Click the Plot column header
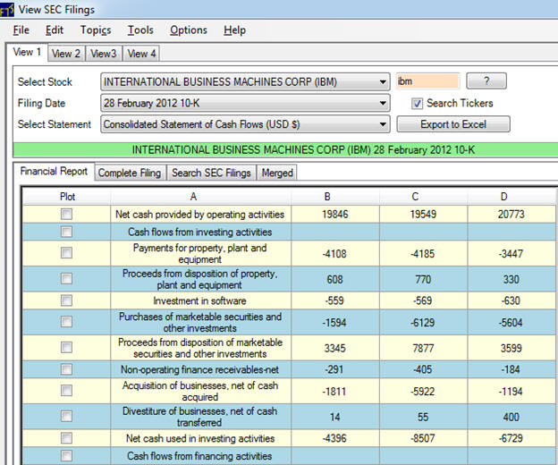The height and width of the screenshot is (465, 558). coord(67,197)
